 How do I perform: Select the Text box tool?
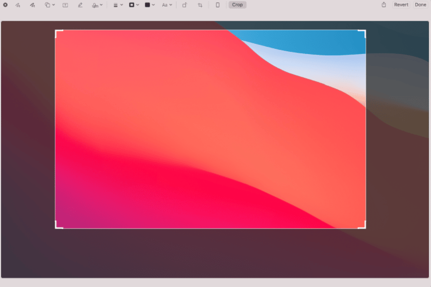tap(65, 5)
